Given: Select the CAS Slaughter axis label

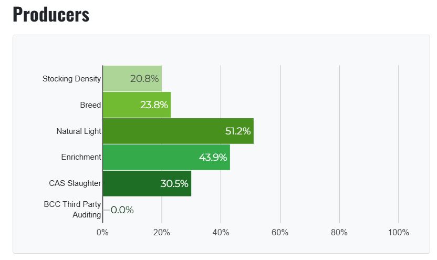Looking at the screenshot, I should pyautogui.click(x=75, y=183).
